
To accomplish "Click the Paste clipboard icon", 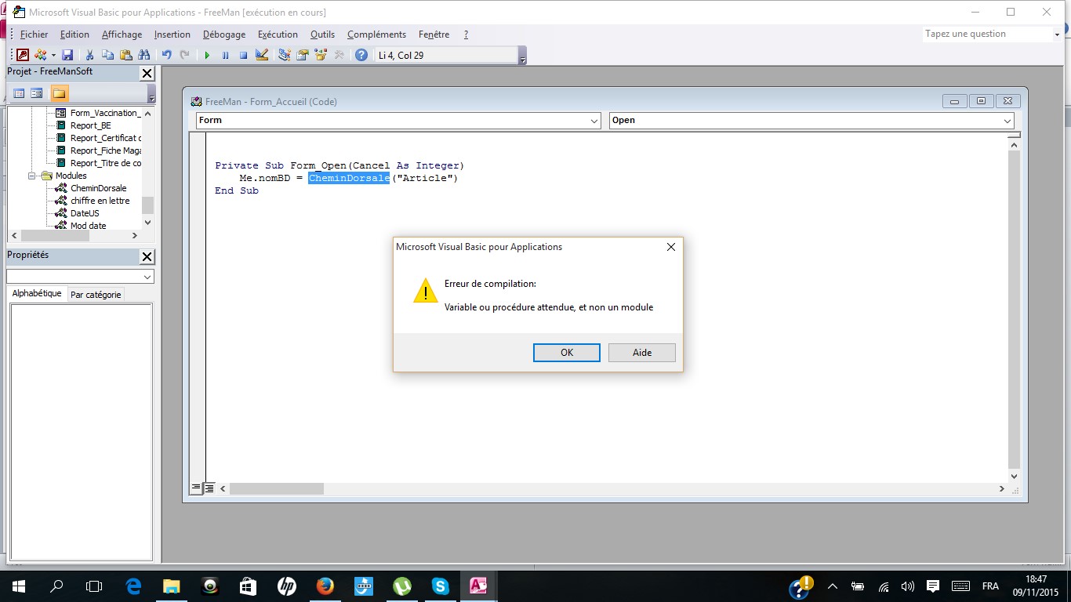I will click(125, 55).
